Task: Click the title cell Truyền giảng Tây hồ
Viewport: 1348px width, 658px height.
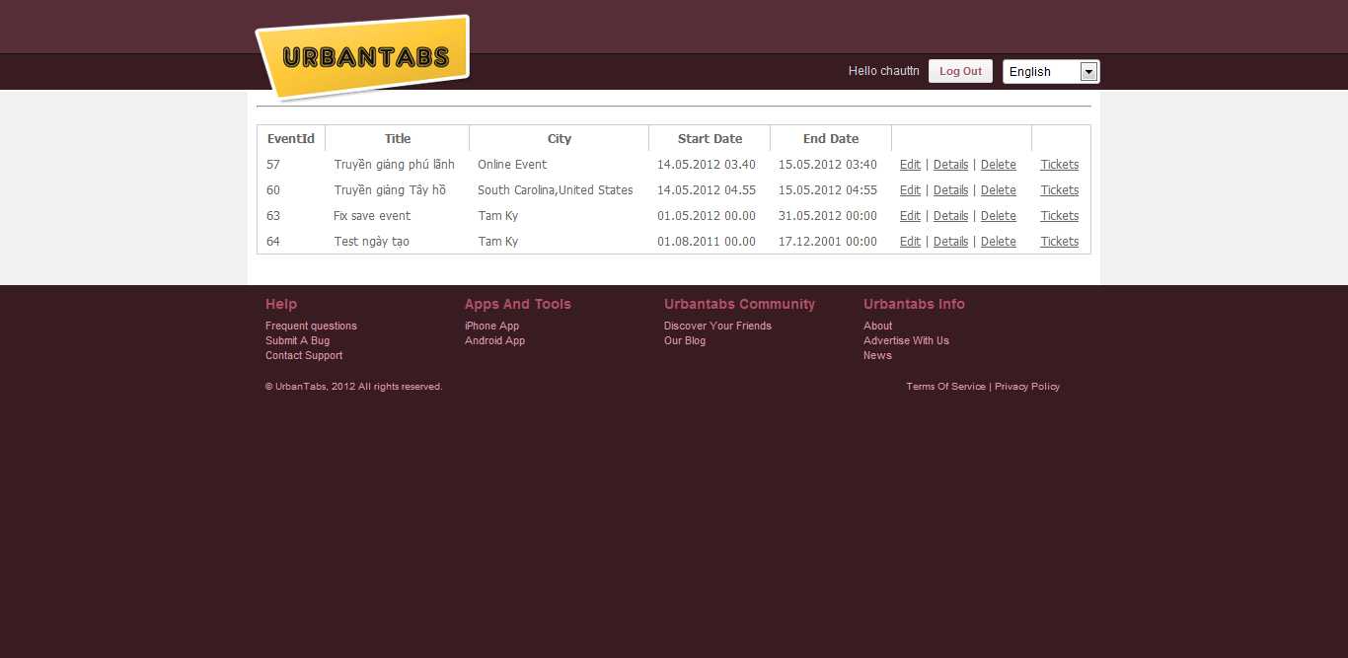Action: coord(390,190)
